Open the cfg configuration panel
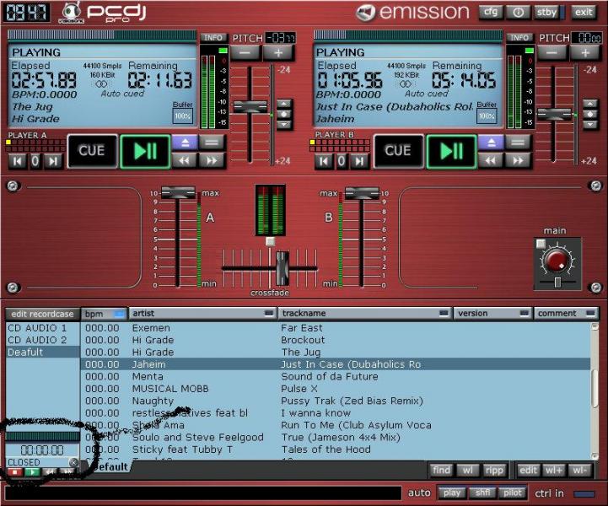 pos(491,13)
